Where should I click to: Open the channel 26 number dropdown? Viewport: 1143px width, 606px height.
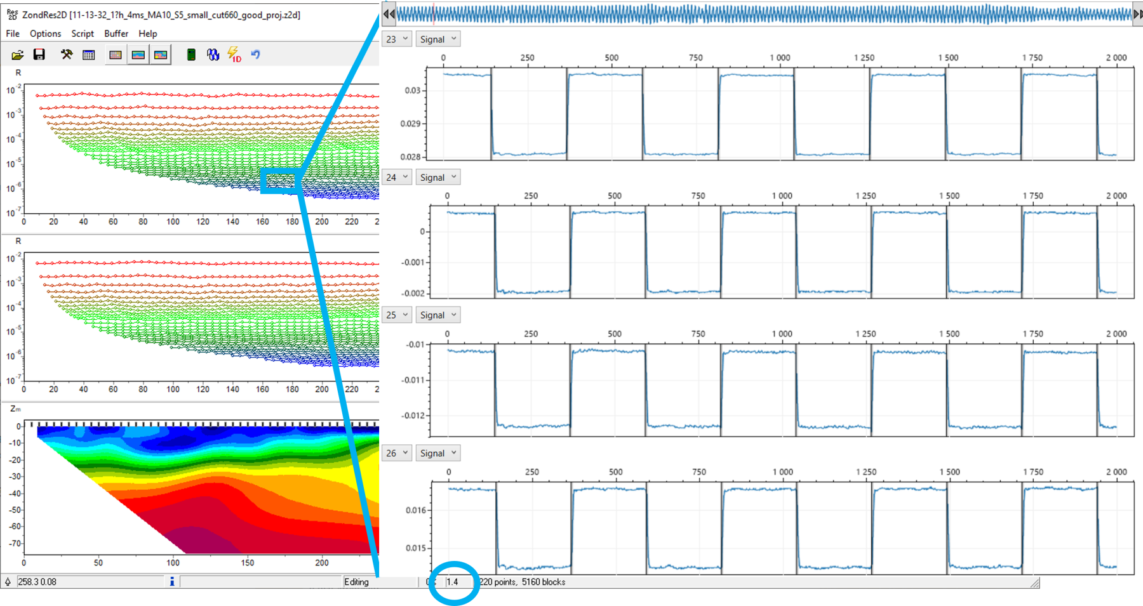click(397, 453)
